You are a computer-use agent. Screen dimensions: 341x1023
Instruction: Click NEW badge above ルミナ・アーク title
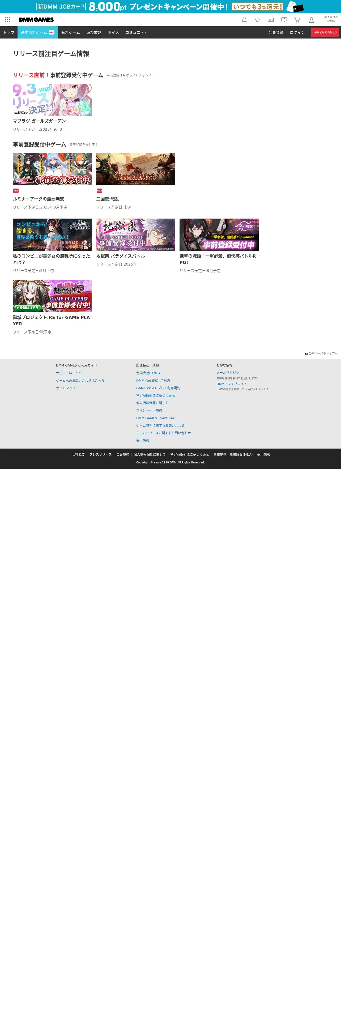click(16, 191)
